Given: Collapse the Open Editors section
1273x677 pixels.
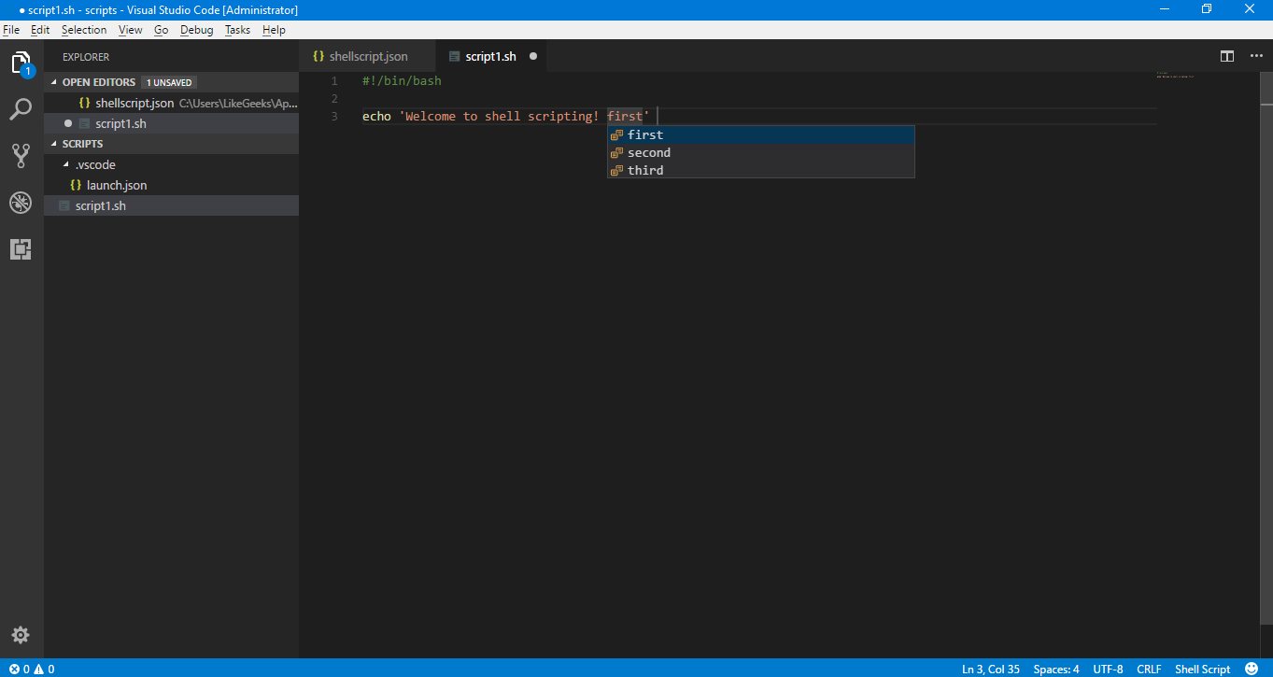Looking at the screenshot, I should (x=54, y=82).
